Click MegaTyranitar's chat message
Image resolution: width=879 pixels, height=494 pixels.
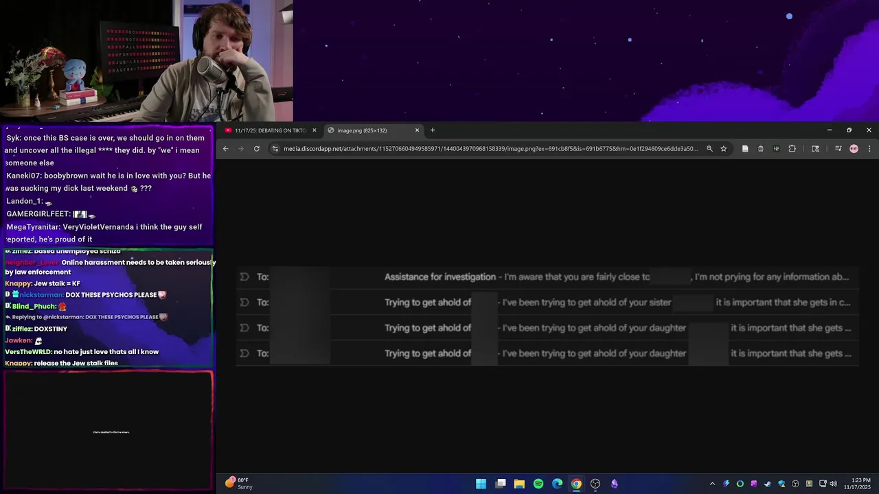click(x=104, y=233)
